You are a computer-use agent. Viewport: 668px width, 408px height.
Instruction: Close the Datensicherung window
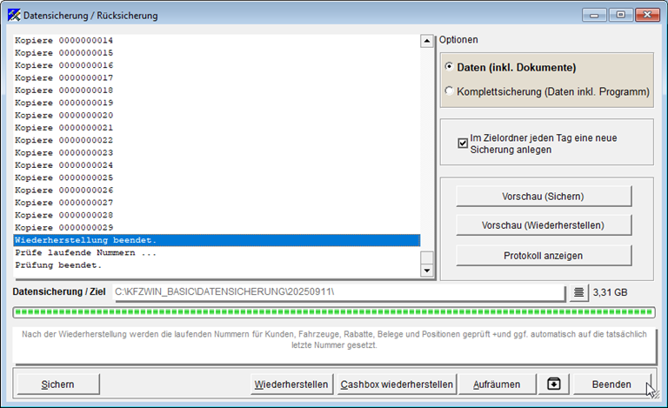(647, 15)
